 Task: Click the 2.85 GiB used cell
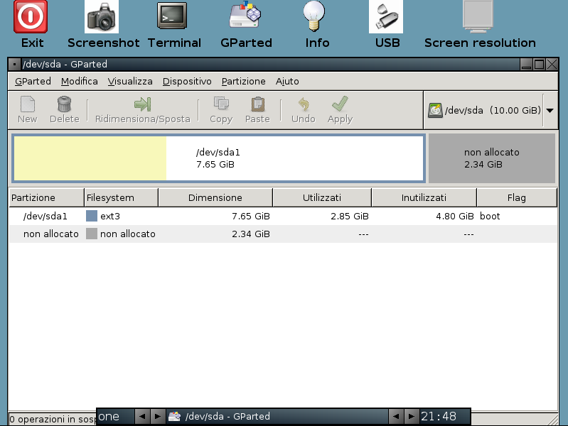click(x=350, y=217)
